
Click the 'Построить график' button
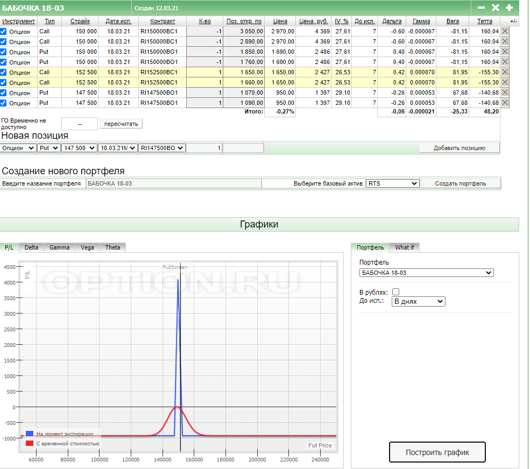(437, 452)
